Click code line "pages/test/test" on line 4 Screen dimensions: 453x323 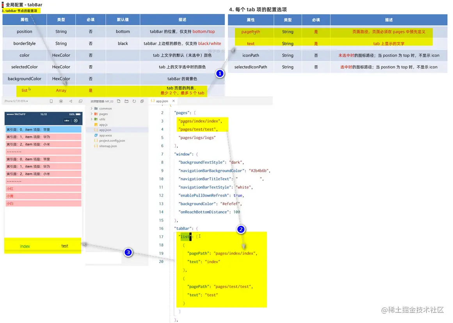pos(198,129)
